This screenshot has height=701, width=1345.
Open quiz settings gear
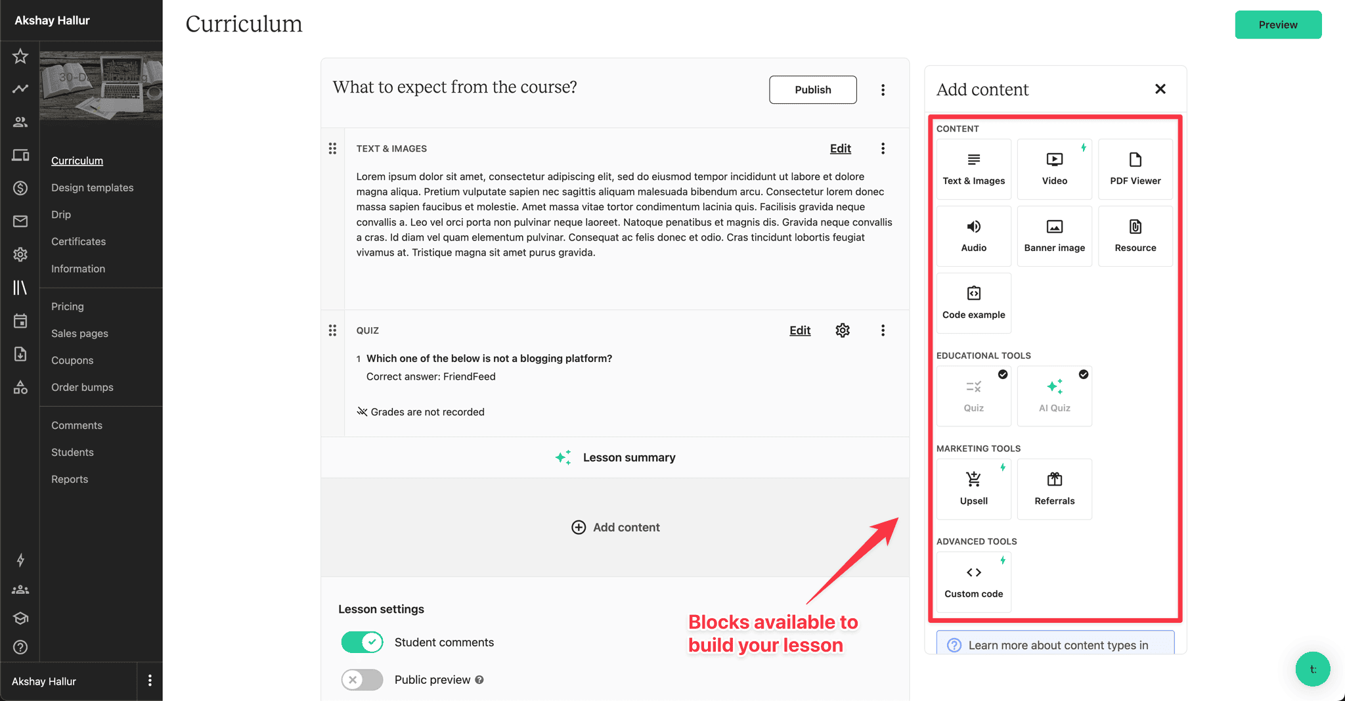point(843,330)
